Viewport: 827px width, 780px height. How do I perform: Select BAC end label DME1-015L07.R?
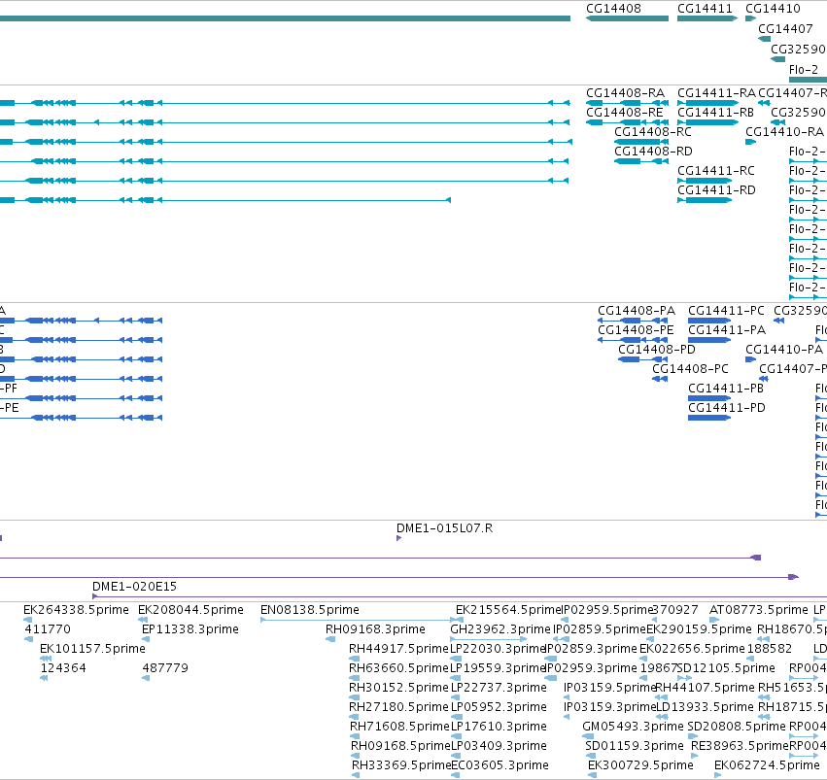point(445,528)
